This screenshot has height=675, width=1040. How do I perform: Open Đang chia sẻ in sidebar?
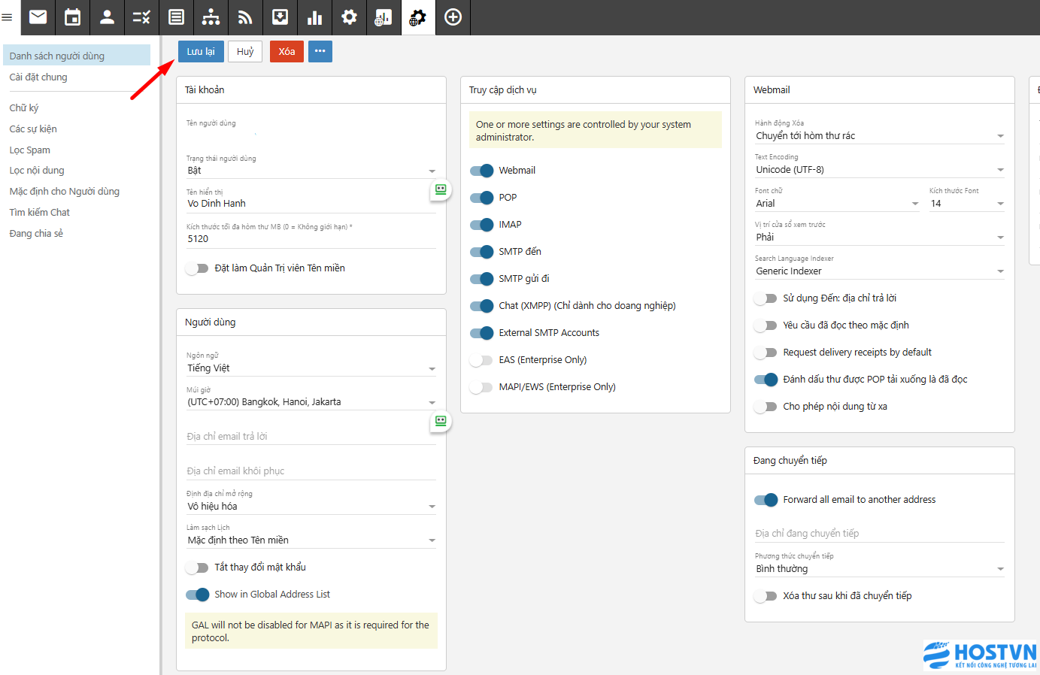pos(36,233)
